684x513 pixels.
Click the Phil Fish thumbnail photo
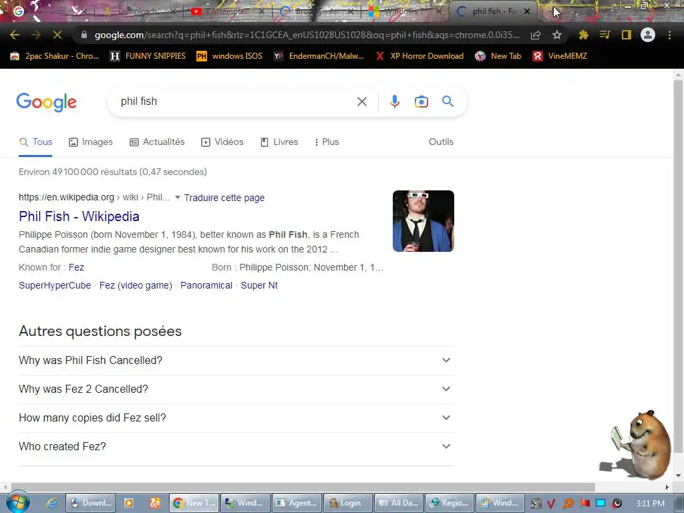tap(423, 221)
